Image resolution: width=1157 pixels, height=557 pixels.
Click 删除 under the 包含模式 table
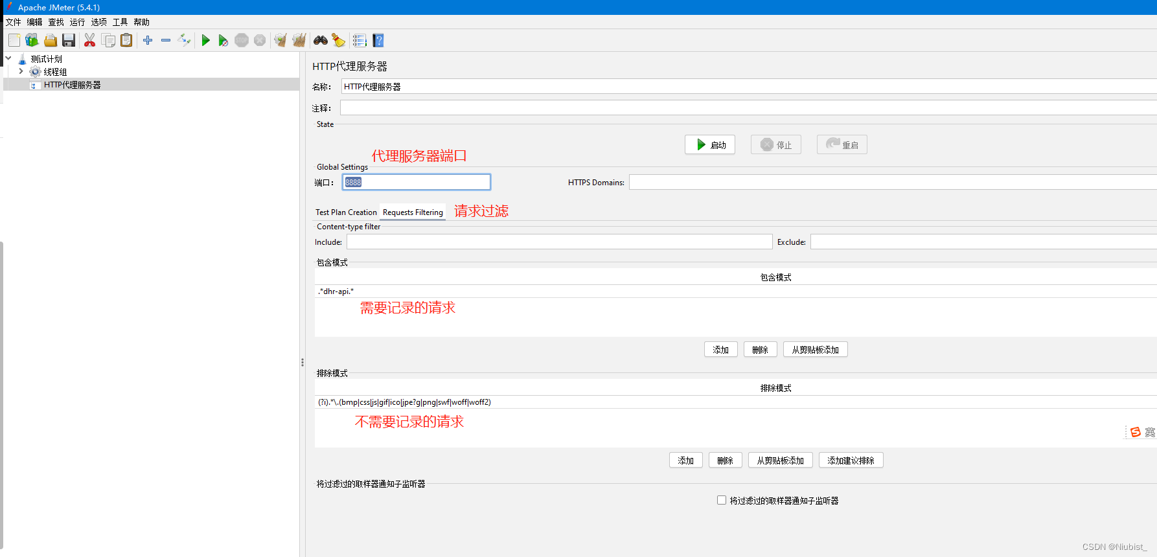tap(761, 350)
